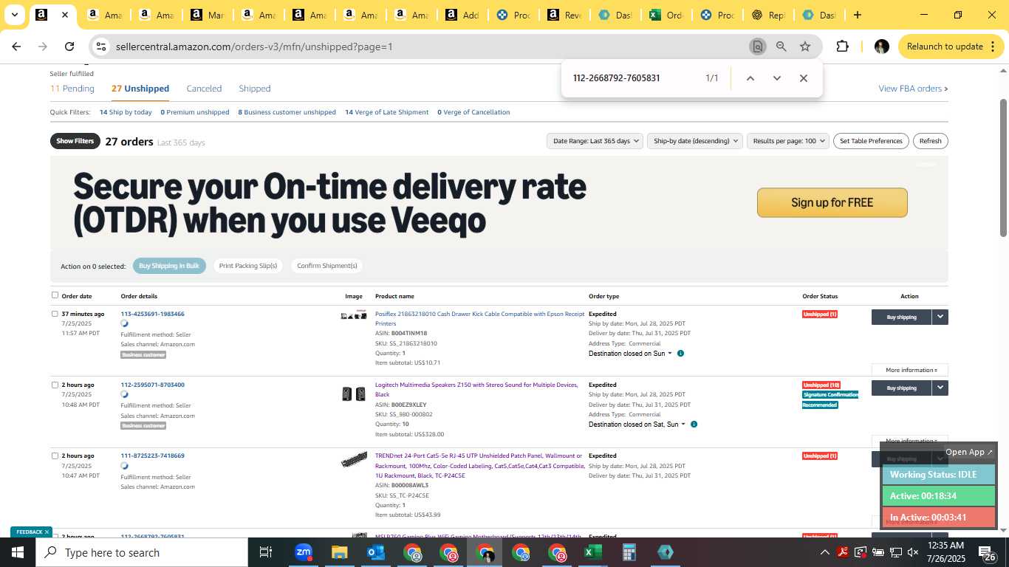Viewport: 1009px width, 567px height.
Task: Jump to next find result
Action: coord(776,78)
